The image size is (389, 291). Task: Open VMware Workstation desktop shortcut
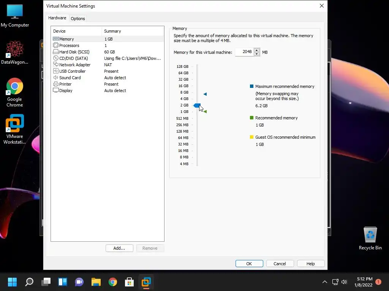coord(15,129)
